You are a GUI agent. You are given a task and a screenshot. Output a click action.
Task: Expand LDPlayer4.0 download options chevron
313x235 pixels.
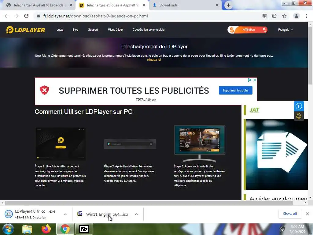[65, 214]
